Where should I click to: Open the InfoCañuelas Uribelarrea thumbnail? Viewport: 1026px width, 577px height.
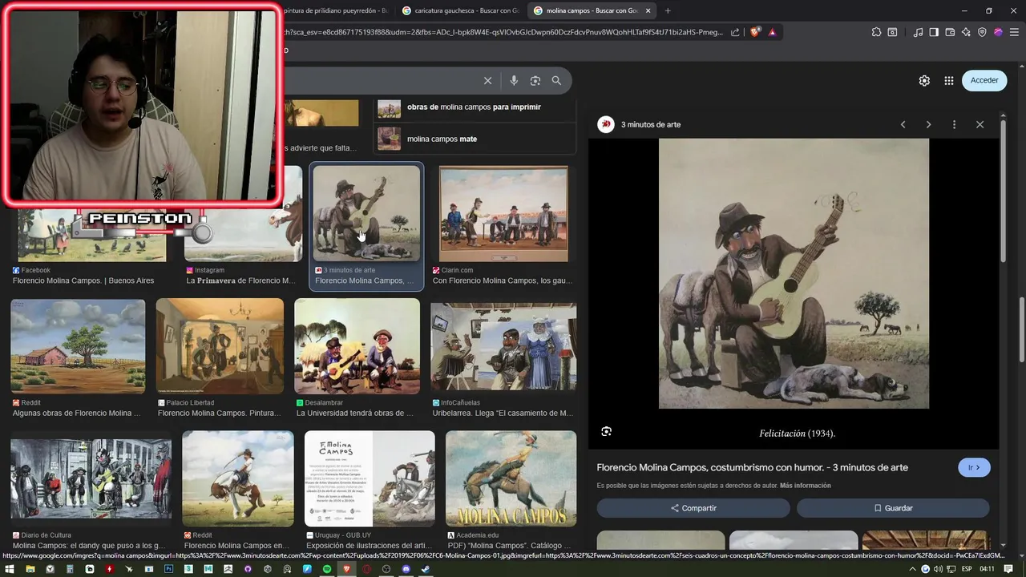click(503, 346)
